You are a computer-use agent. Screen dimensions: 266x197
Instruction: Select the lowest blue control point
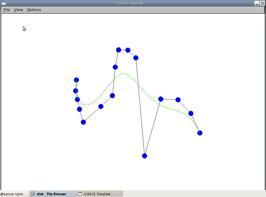click(145, 156)
